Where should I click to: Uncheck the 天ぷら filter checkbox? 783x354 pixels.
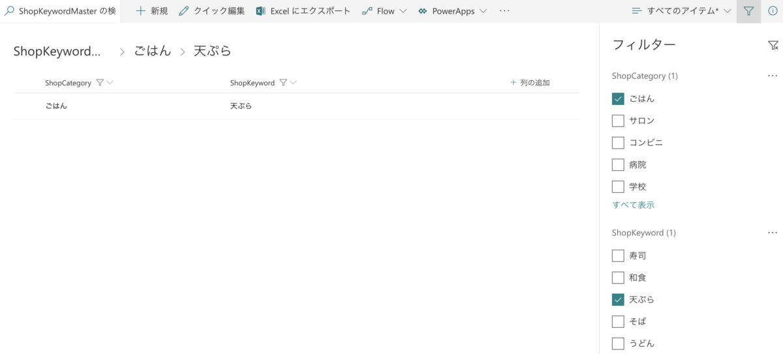[618, 300]
